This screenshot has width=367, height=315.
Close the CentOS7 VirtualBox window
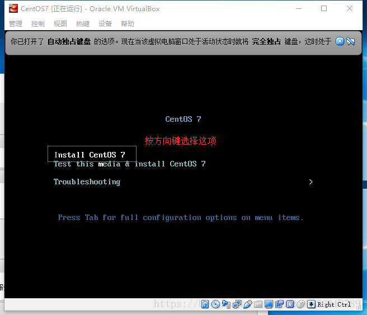tap(350, 8)
